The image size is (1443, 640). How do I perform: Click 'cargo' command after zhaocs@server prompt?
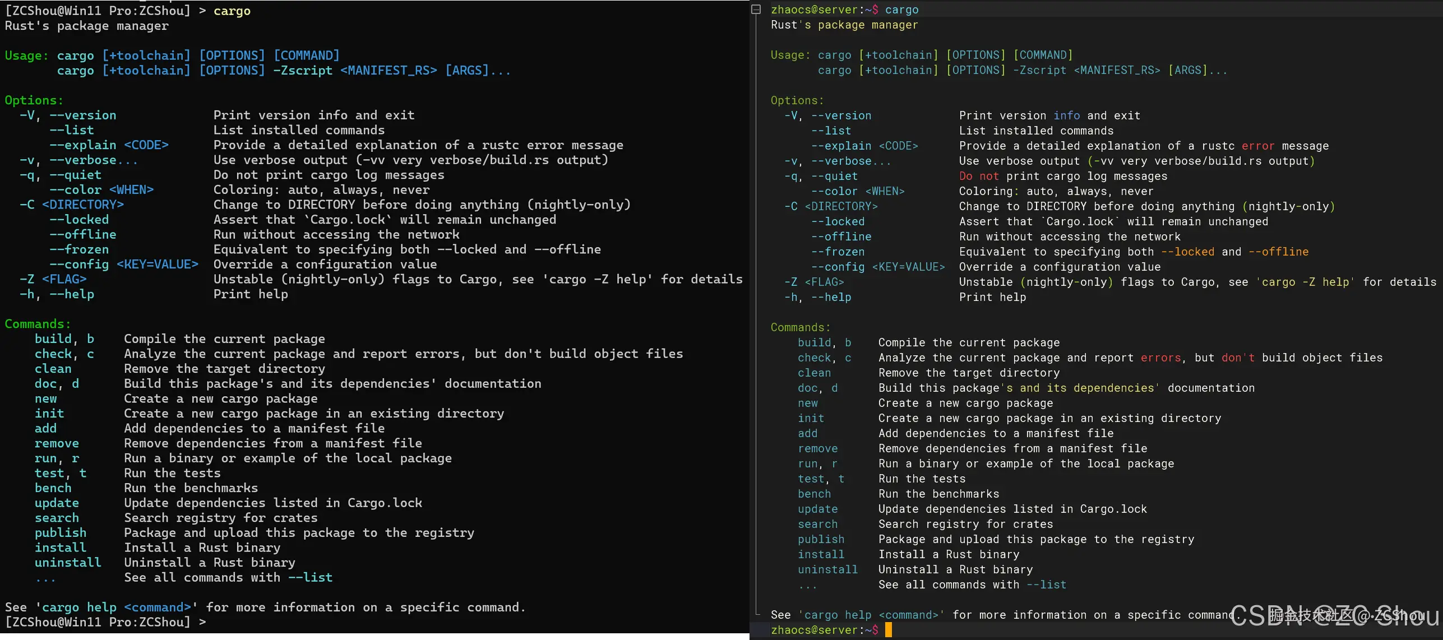901,10
